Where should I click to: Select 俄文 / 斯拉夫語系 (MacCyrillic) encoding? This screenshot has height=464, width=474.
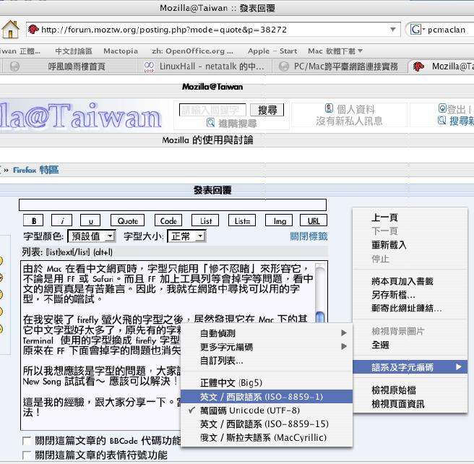click(x=267, y=437)
